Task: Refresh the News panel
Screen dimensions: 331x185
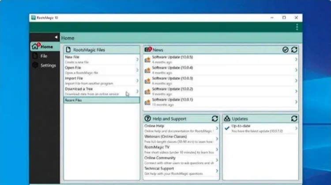Action: point(294,50)
